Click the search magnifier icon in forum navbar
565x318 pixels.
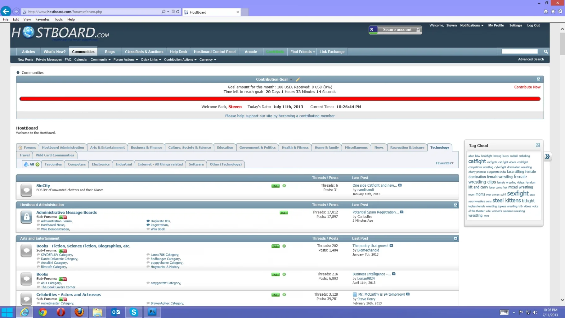pos(546,52)
